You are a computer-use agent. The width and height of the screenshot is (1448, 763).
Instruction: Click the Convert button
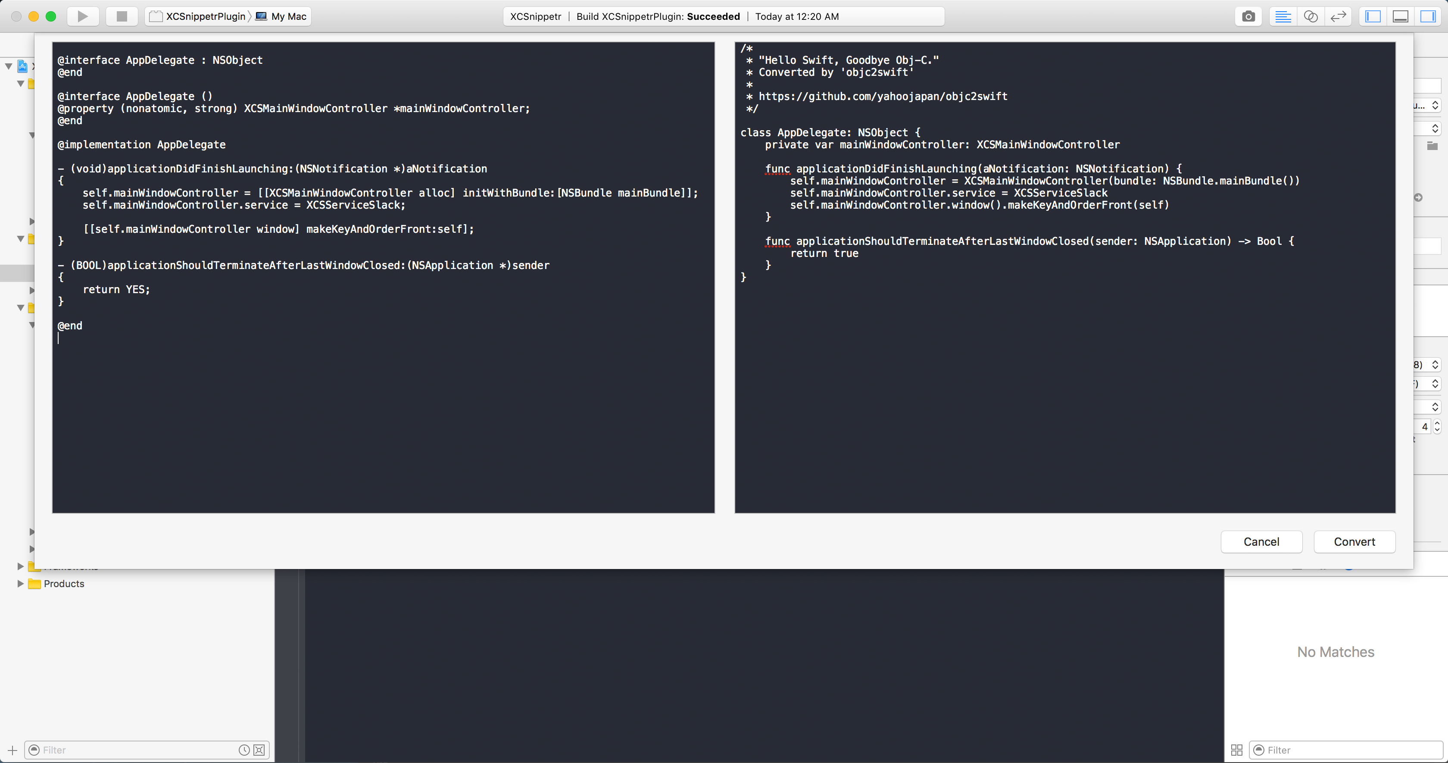click(x=1354, y=541)
